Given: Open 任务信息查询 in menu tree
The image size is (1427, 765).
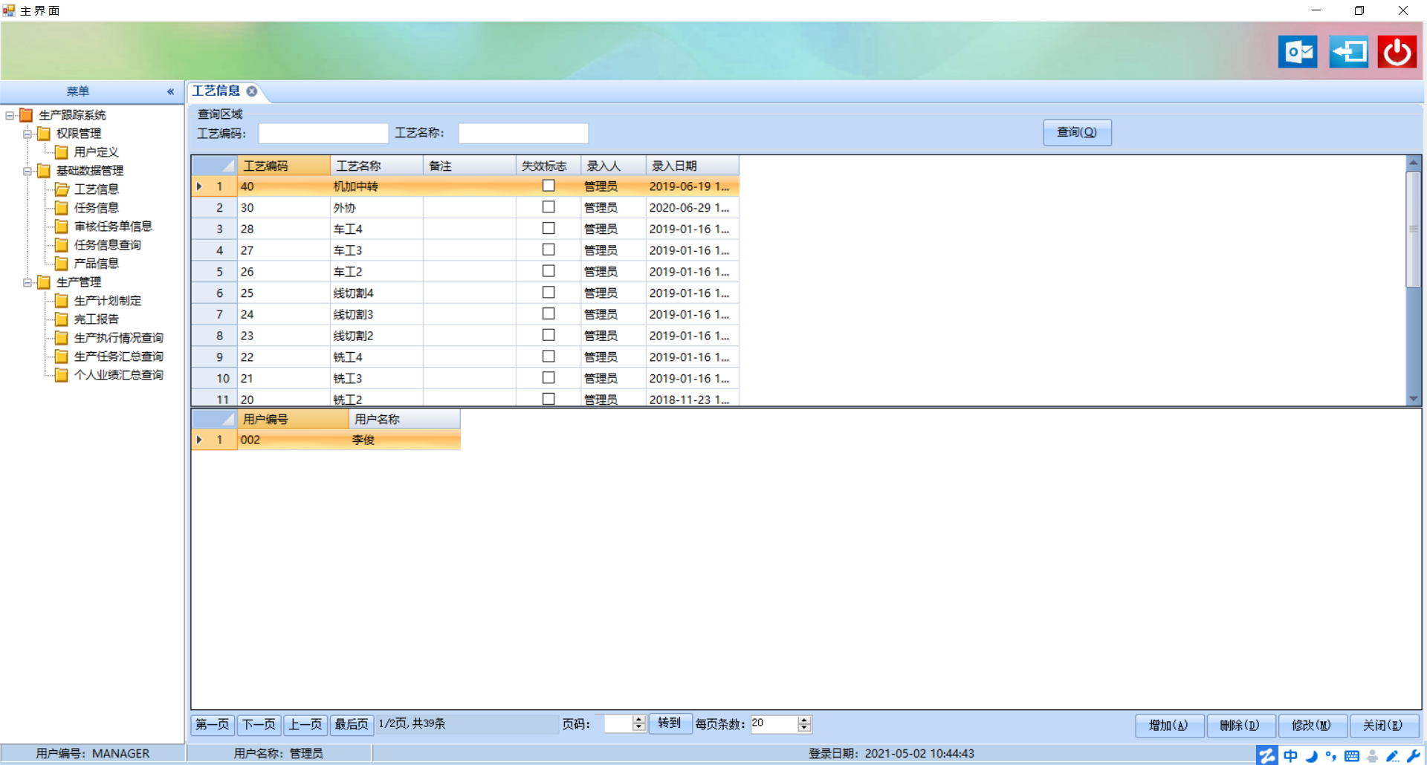Looking at the screenshot, I should [x=107, y=244].
